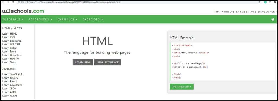Viewport: 278px width, 101px height.
Task: Open Learn Colors in sidebar
Action: point(10,48)
